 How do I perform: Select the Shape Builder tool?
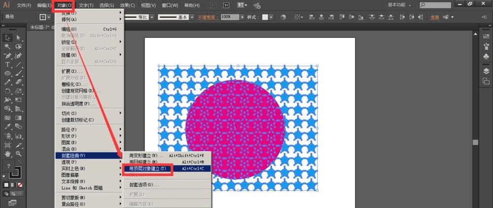(7, 109)
